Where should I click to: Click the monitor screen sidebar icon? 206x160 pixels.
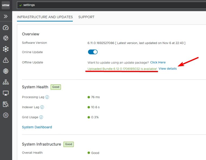6,93
